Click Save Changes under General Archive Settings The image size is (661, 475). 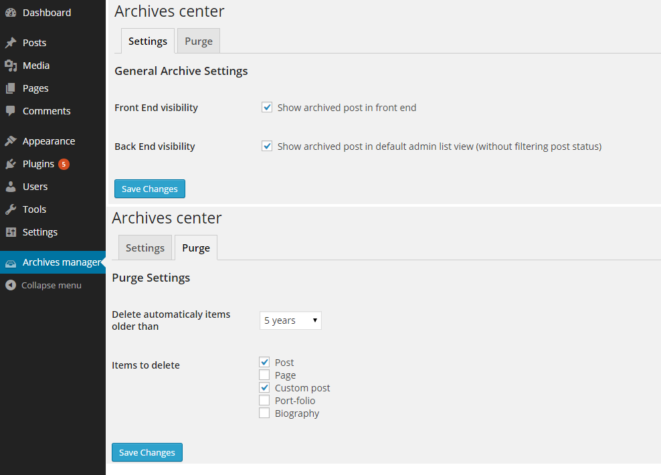tap(150, 189)
